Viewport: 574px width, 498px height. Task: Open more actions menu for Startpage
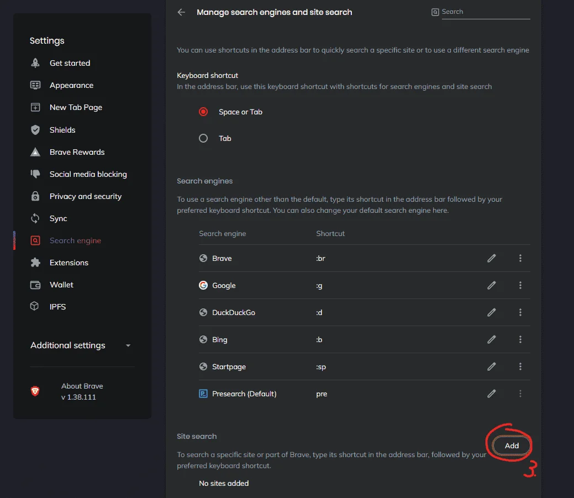pos(520,366)
